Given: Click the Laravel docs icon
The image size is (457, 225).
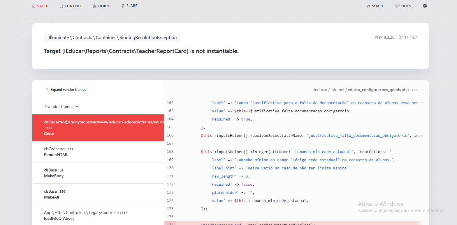Looking at the screenshot, I should pos(397,6).
